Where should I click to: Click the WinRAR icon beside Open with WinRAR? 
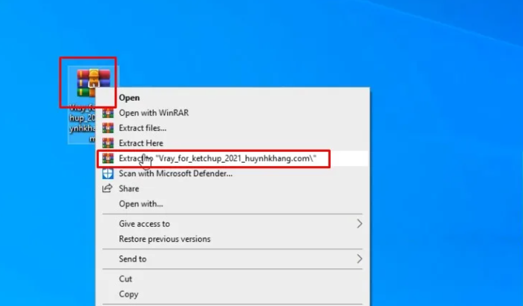pyautogui.click(x=108, y=113)
